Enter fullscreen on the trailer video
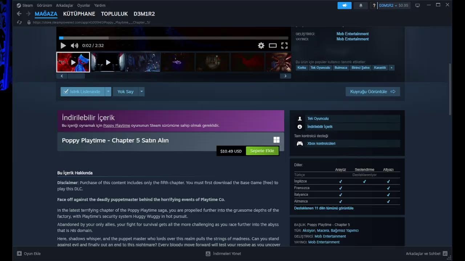The height and width of the screenshot is (261, 465). (284, 46)
